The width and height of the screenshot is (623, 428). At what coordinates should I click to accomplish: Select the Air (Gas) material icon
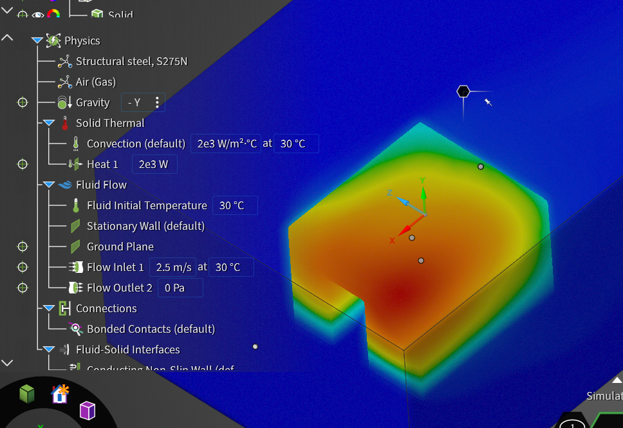[65, 82]
